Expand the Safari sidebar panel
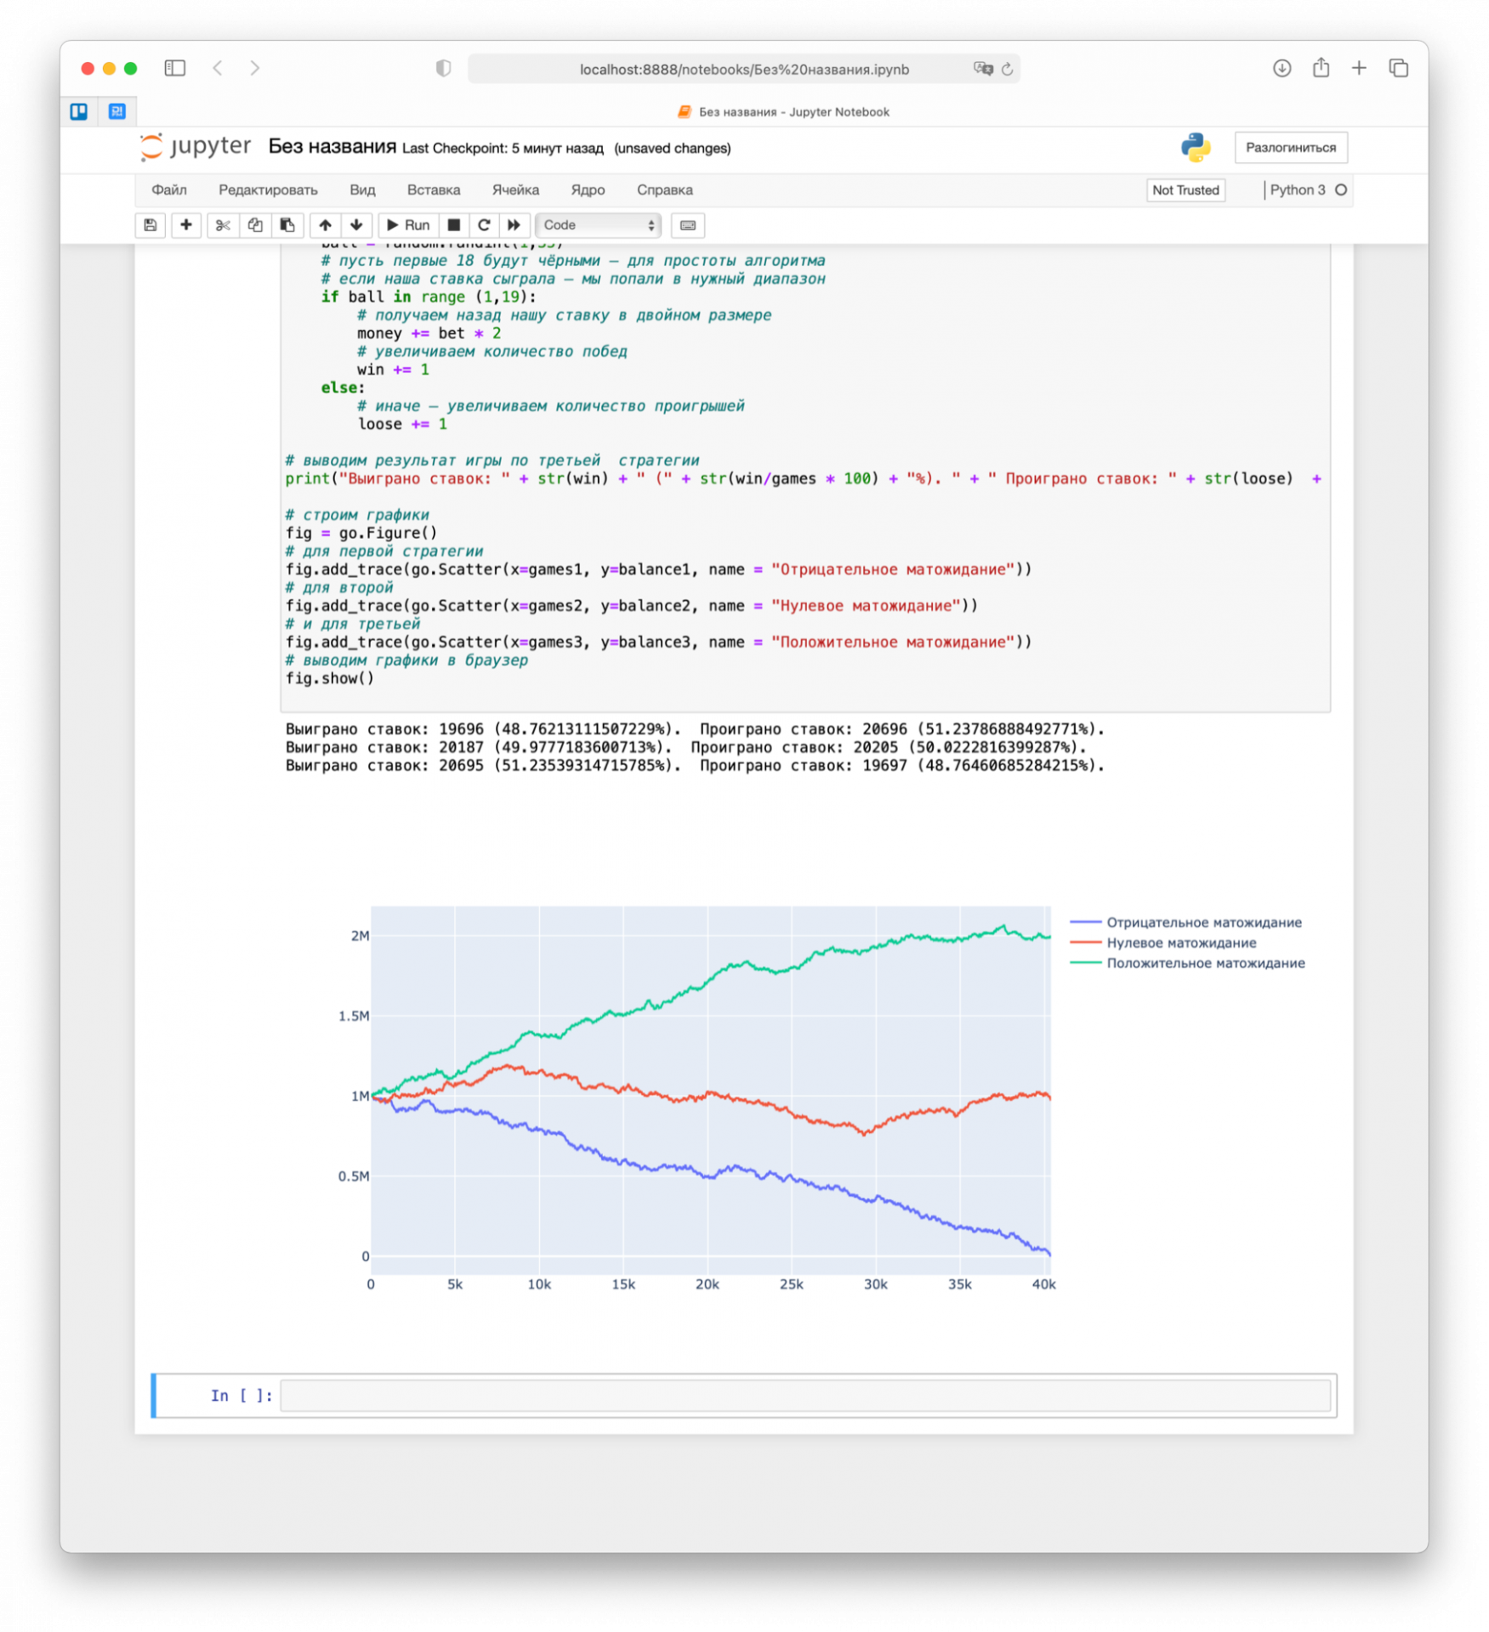Viewport: 1489px width, 1632px height. [x=174, y=69]
